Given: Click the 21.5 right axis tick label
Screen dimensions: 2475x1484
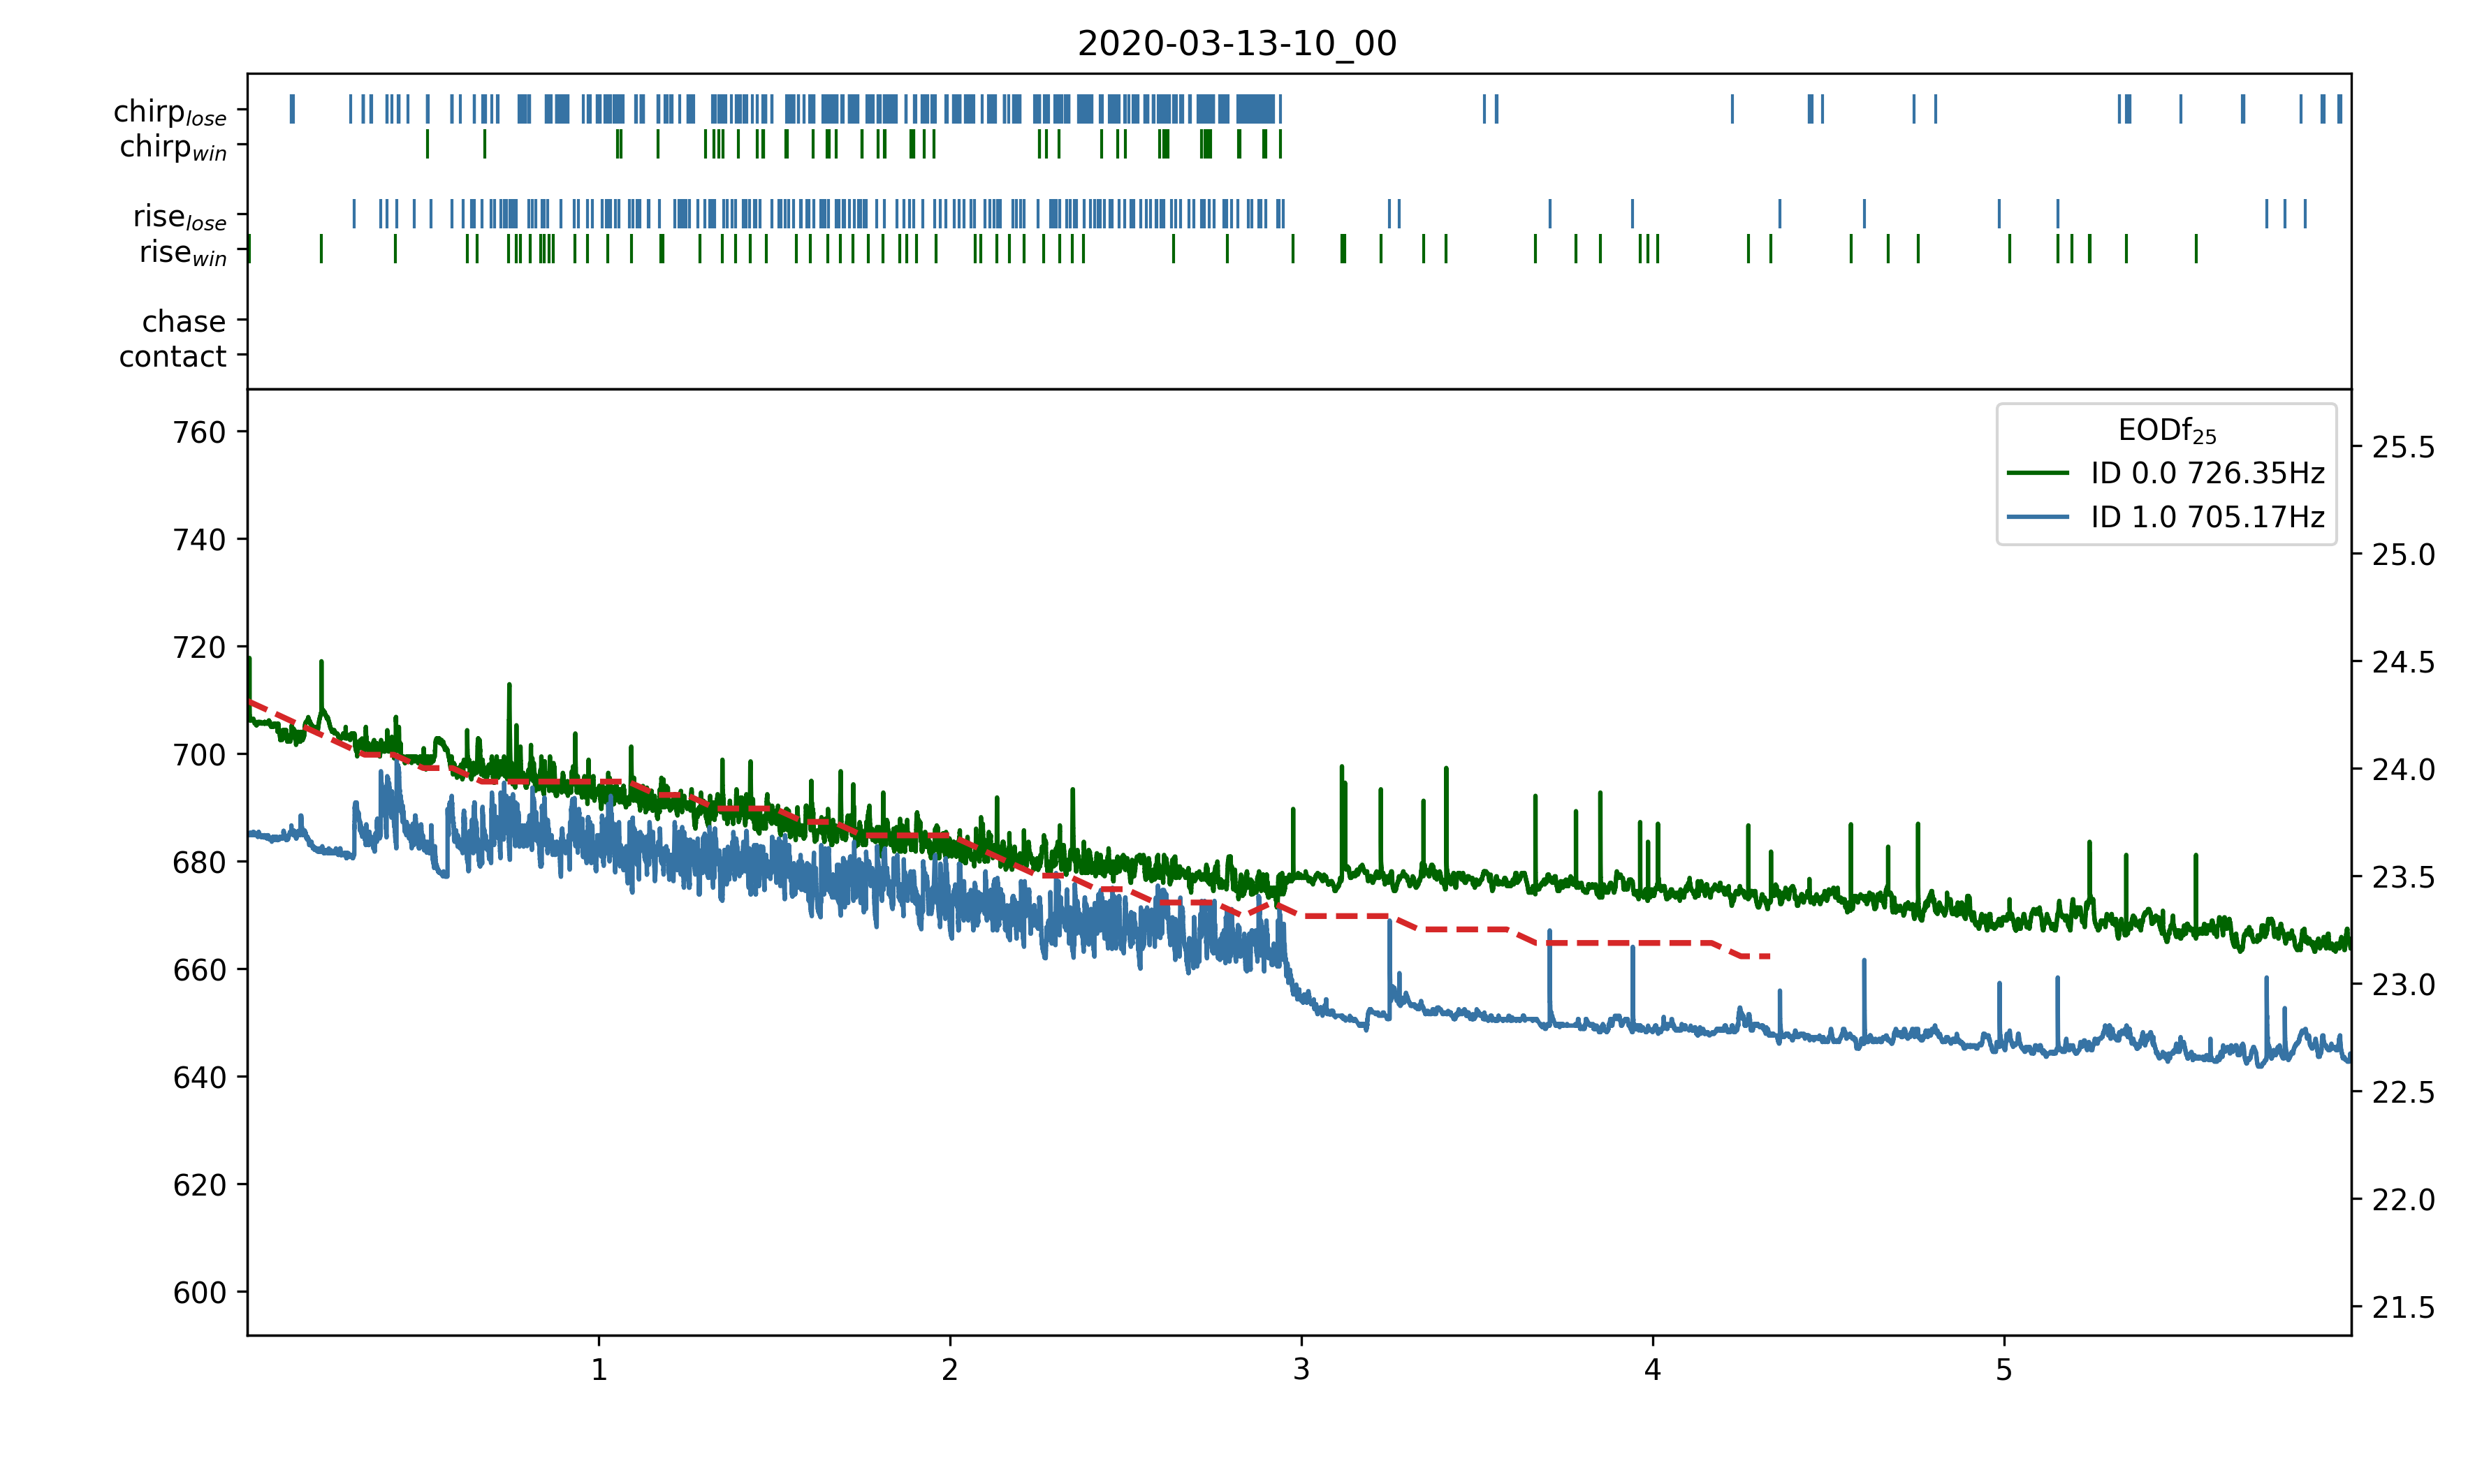Looking at the screenshot, I should click(x=2403, y=1307).
